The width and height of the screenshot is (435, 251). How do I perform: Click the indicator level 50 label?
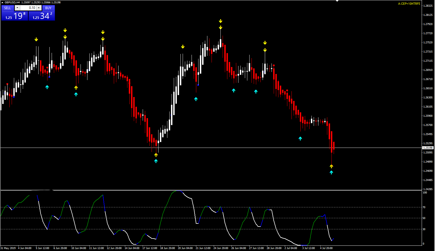[424, 218]
